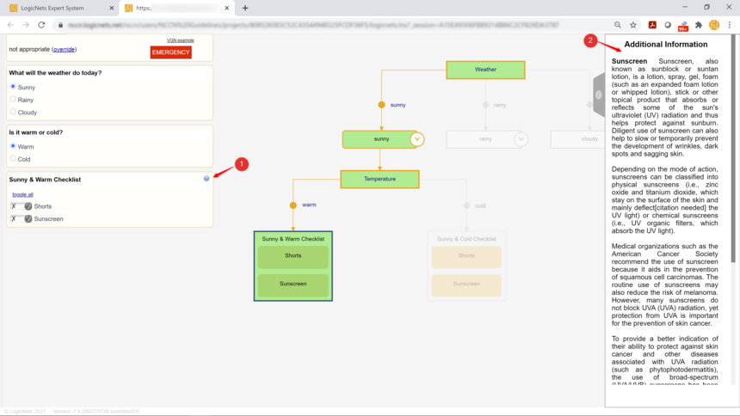
Task: Click Sunscreen in the Sunny & Cold diagram box
Action: tap(466, 285)
